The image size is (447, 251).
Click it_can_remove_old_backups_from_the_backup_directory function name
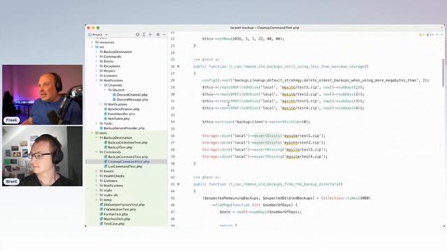[284, 184]
